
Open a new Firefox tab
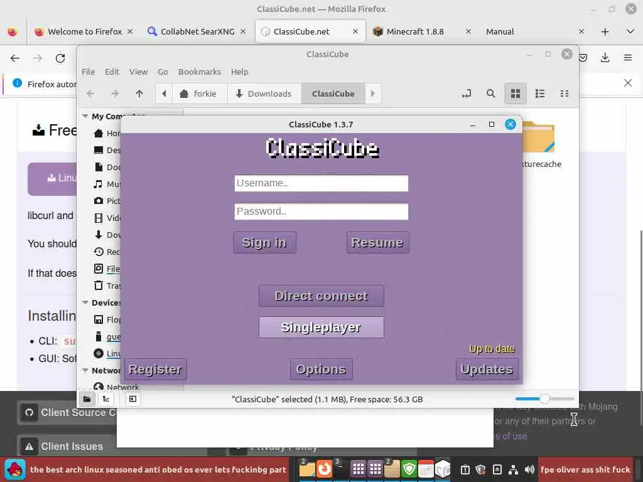605,31
